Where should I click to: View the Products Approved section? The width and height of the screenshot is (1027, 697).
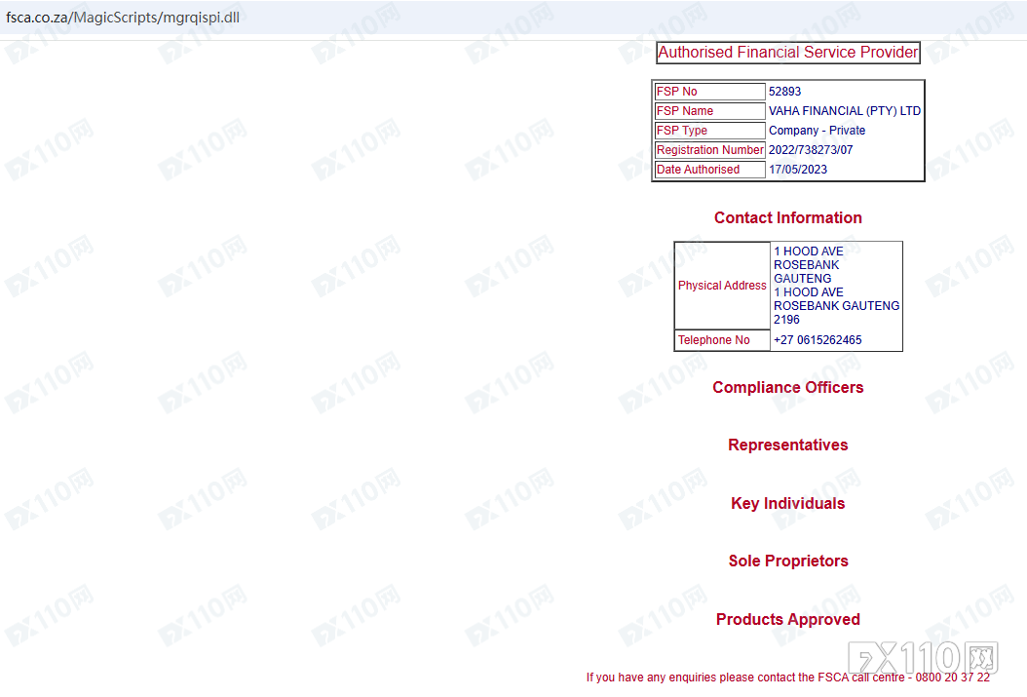coord(787,619)
